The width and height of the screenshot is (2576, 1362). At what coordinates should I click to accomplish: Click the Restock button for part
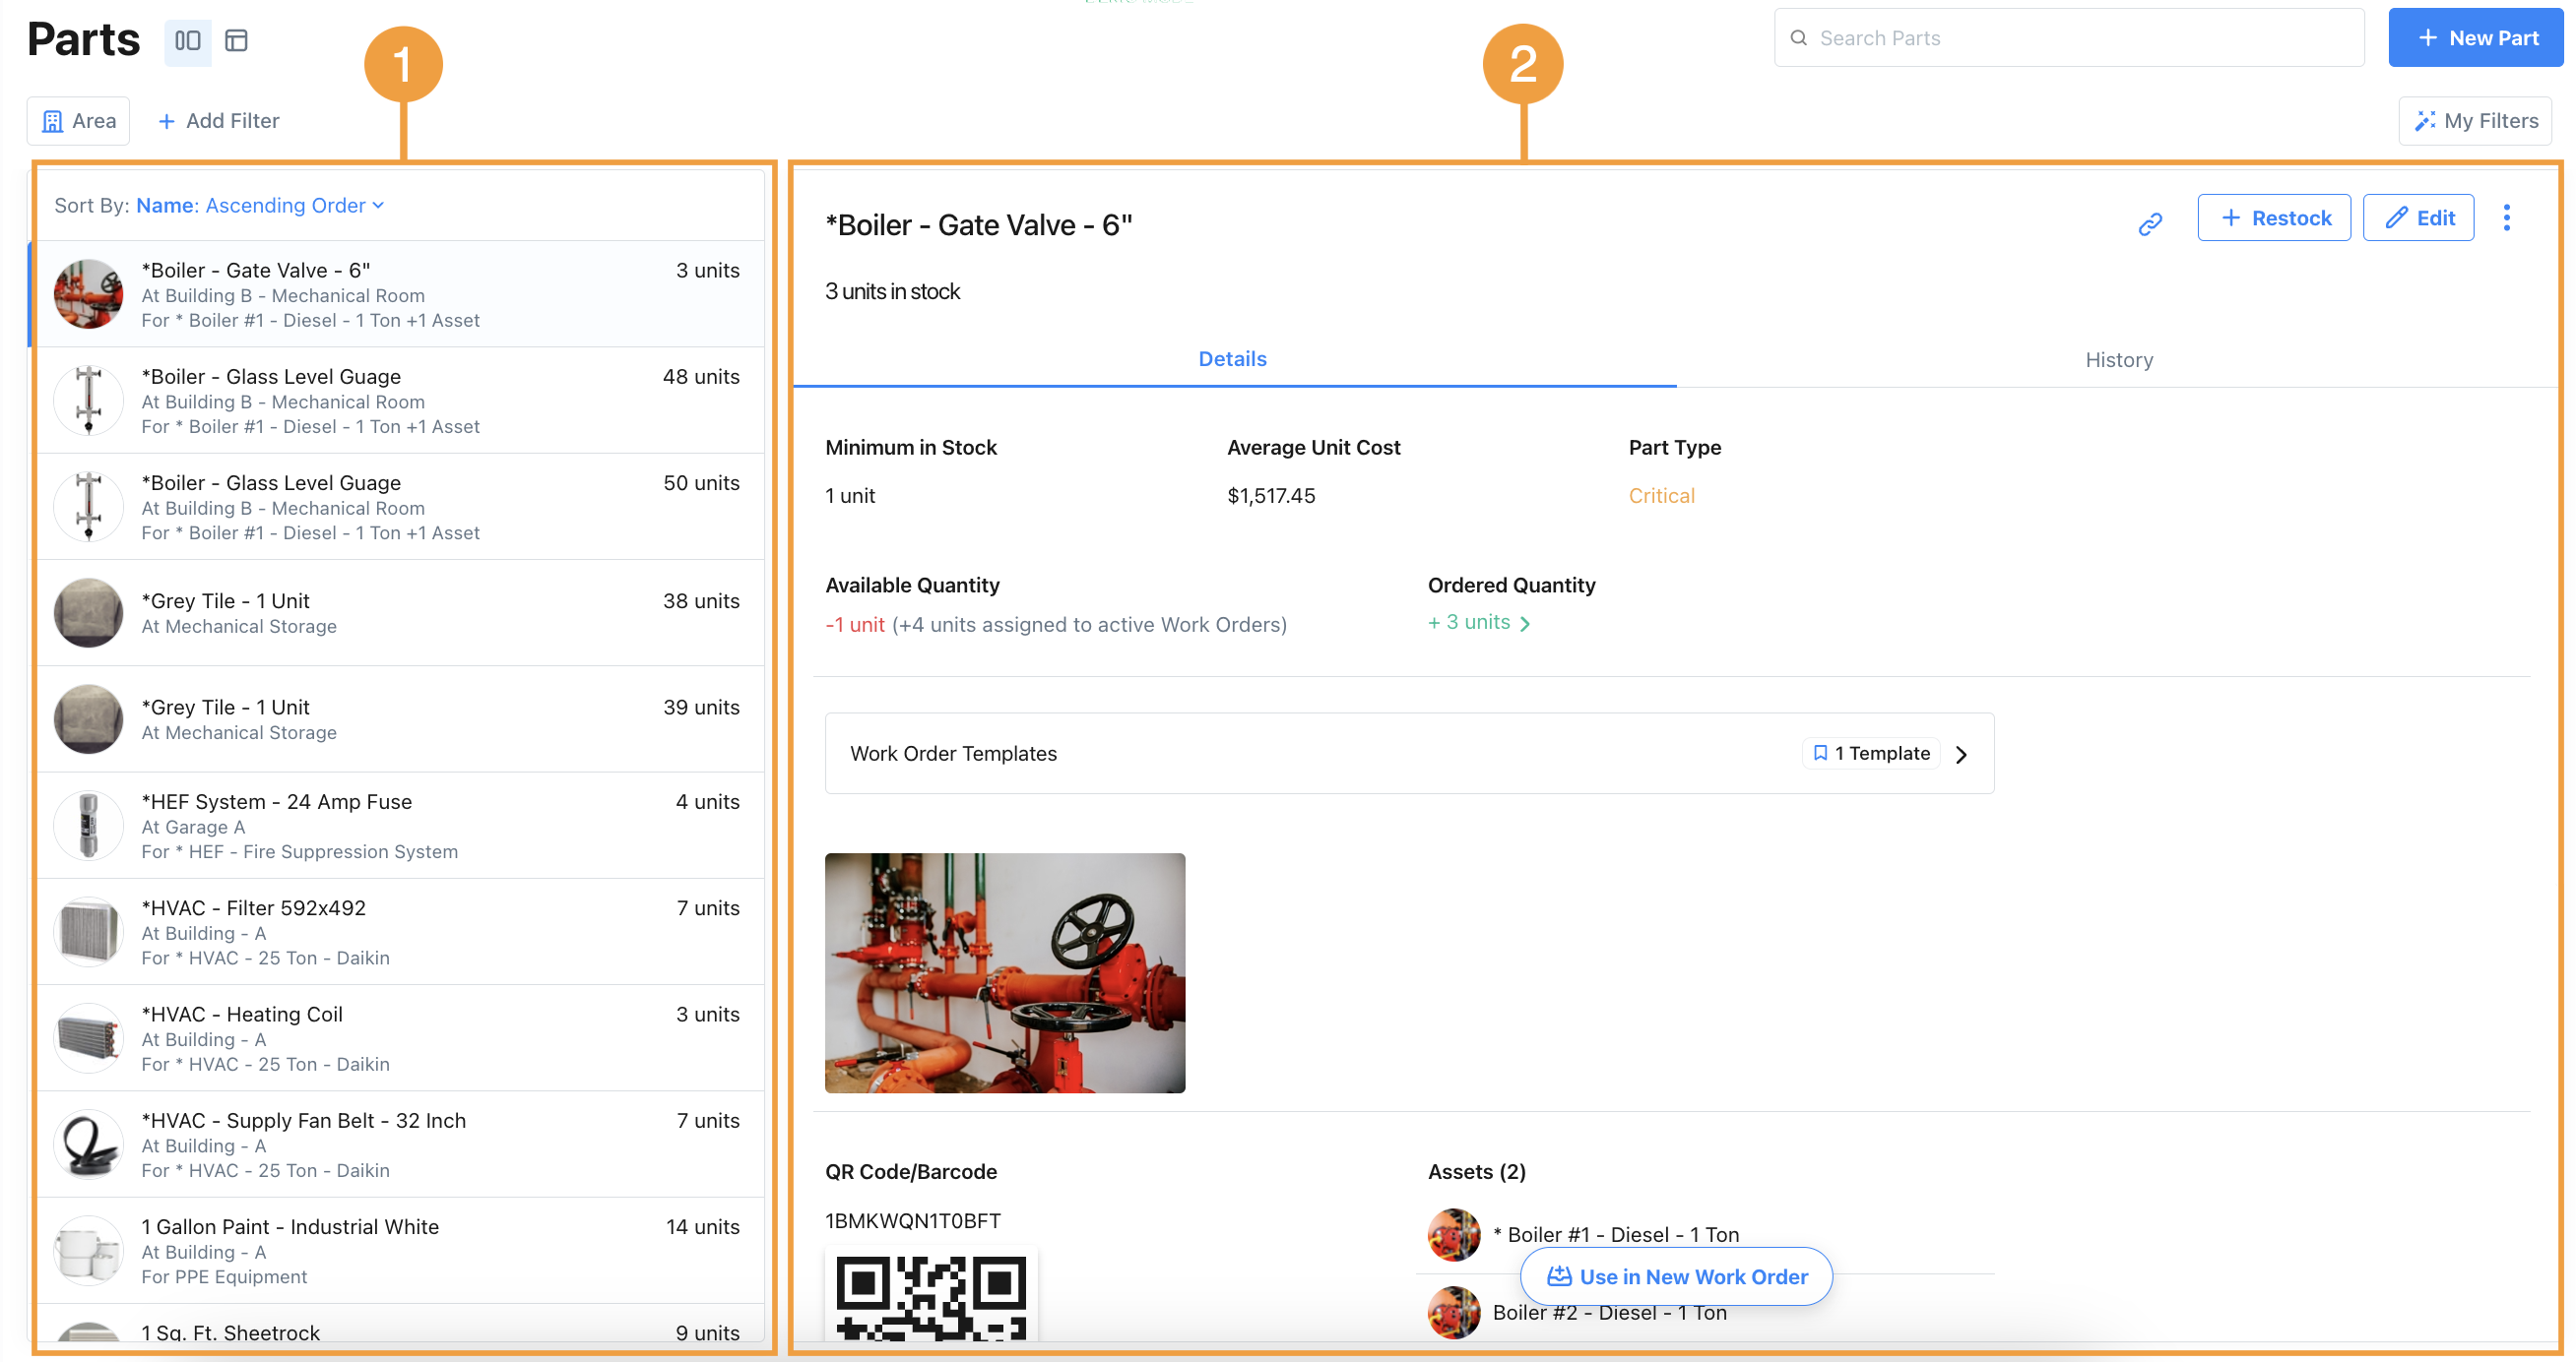[2276, 217]
